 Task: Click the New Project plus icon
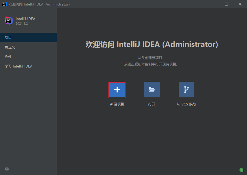click(x=117, y=90)
